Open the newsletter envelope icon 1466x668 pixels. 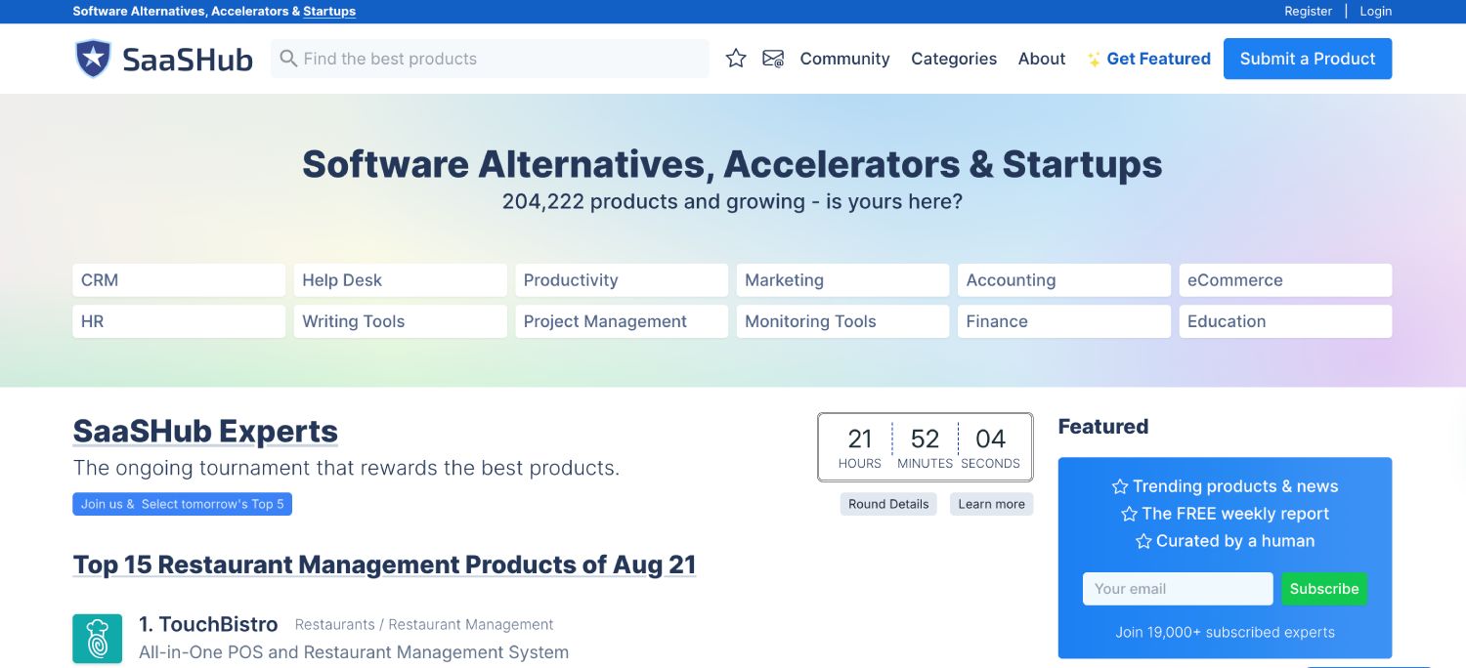click(x=773, y=59)
